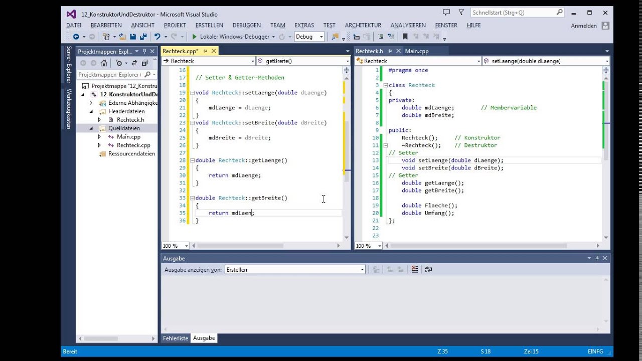Click Projektmappen-Explorer horizontal scrollbar
642x361 pixels.
[116, 338]
